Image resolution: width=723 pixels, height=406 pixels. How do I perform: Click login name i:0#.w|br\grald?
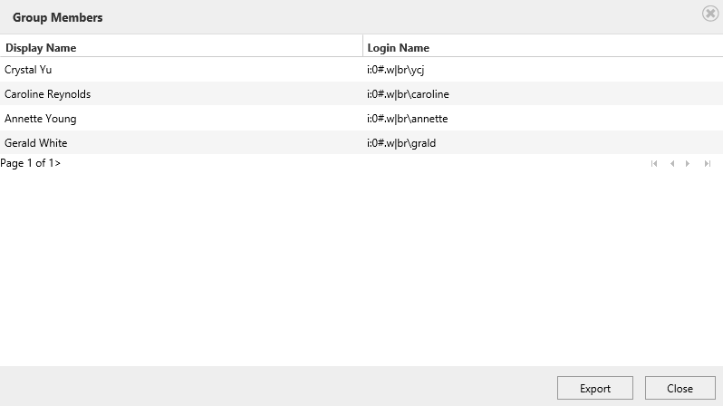click(400, 143)
